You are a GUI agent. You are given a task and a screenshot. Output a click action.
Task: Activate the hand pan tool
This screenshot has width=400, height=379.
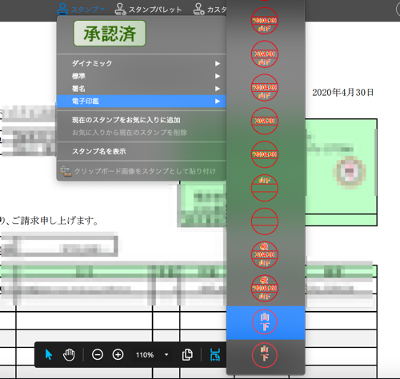tap(69, 355)
